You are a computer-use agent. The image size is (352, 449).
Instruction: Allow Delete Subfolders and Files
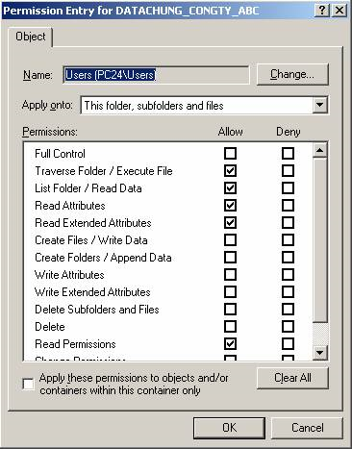230,310
